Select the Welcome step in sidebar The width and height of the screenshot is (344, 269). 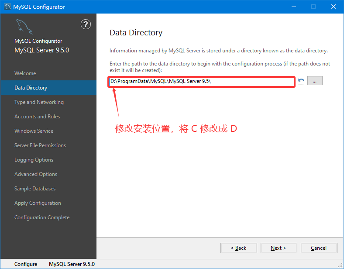(x=48, y=73)
